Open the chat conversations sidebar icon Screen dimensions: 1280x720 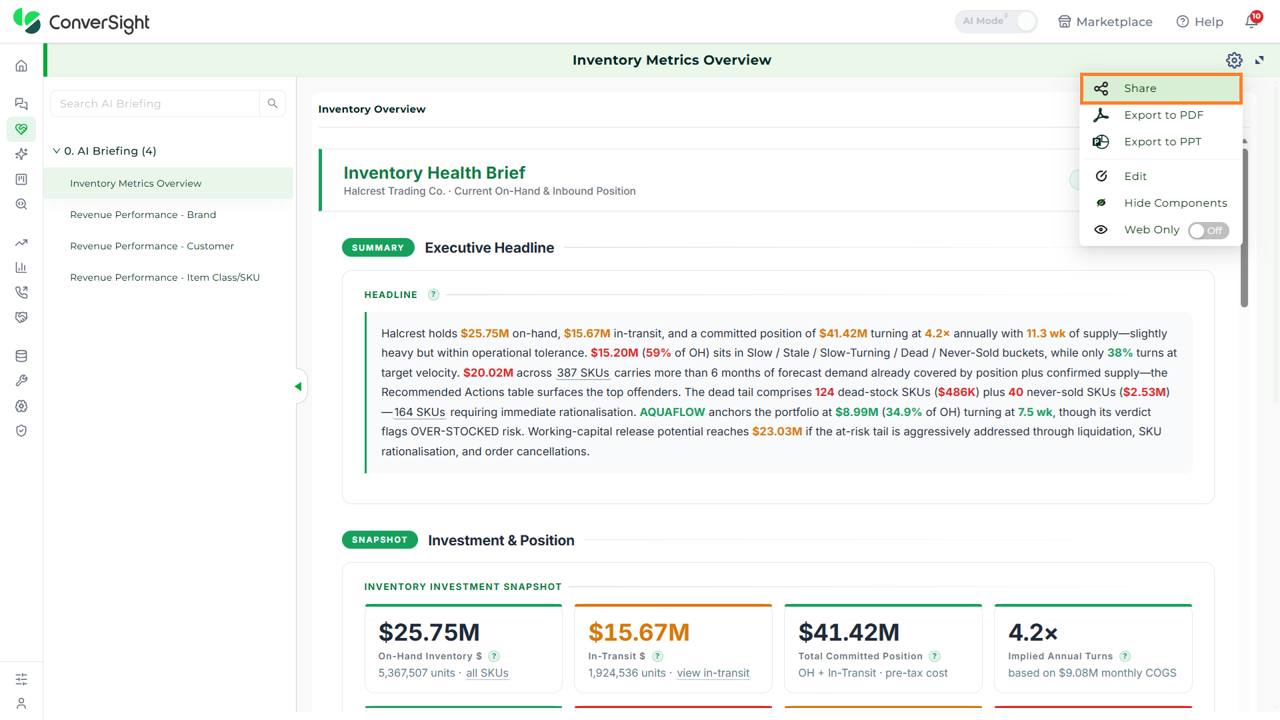[21, 103]
